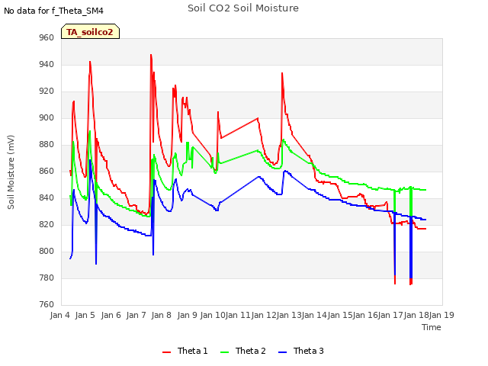
Task: Click the Jan 5 x-axis tick label
Action: click(85, 315)
